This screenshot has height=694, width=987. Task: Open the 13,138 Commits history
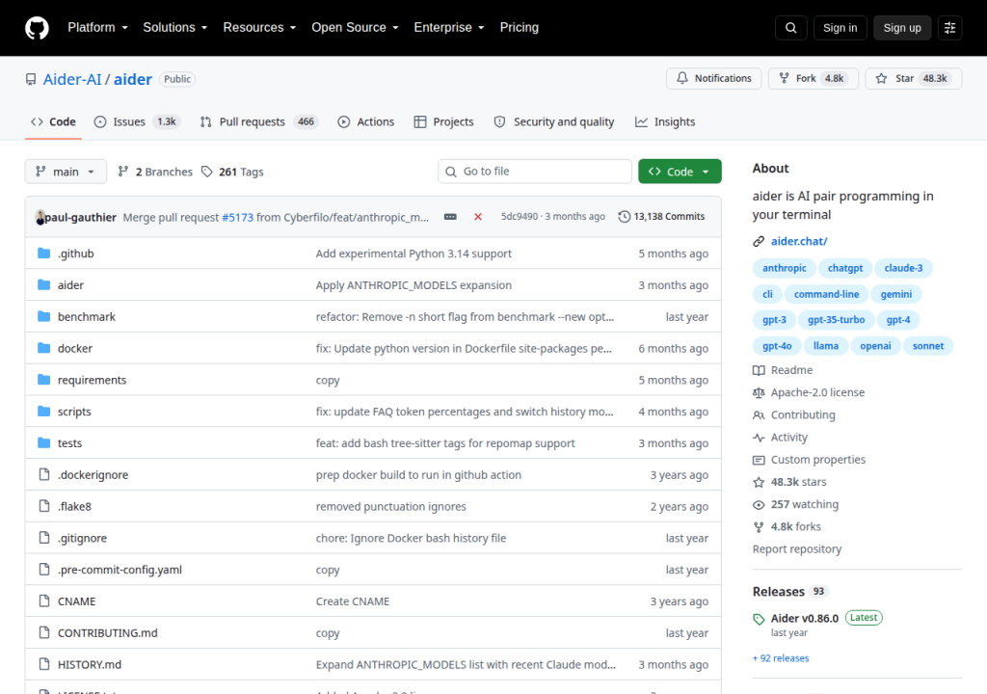[x=661, y=217]
